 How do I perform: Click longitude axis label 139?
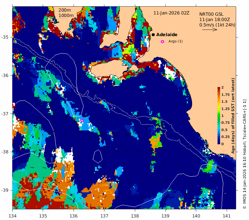(x=165, y=216)
